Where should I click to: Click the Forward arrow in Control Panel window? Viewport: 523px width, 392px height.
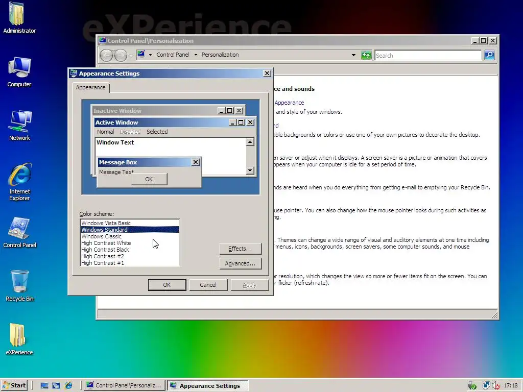121,55
